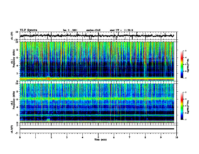
Task: Click the -3 label on ch.1 colorbar
Action: 185,51
